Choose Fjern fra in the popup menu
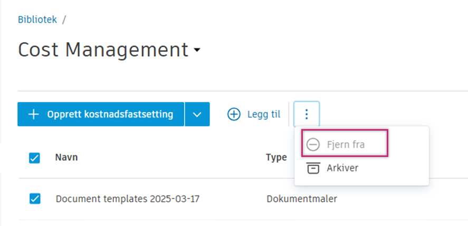Screen dimensions: 468x226 pos(345,145)
